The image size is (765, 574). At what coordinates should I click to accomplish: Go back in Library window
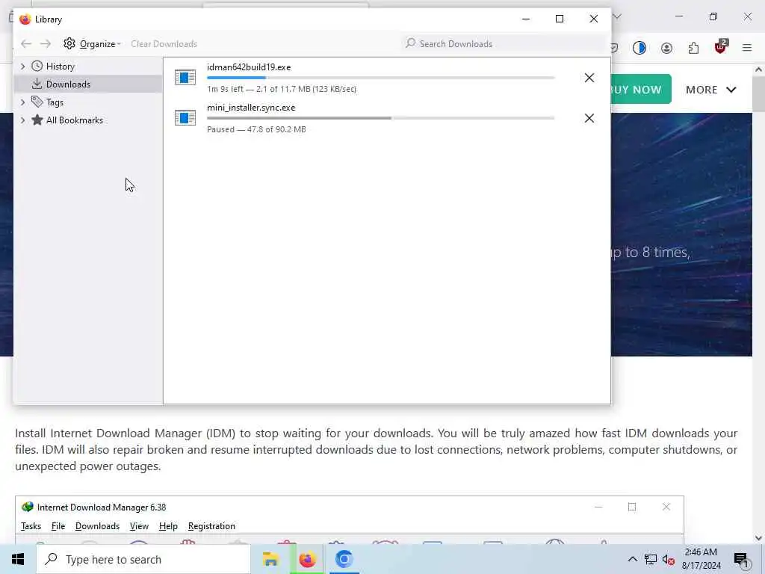click(x=26, y=44)
